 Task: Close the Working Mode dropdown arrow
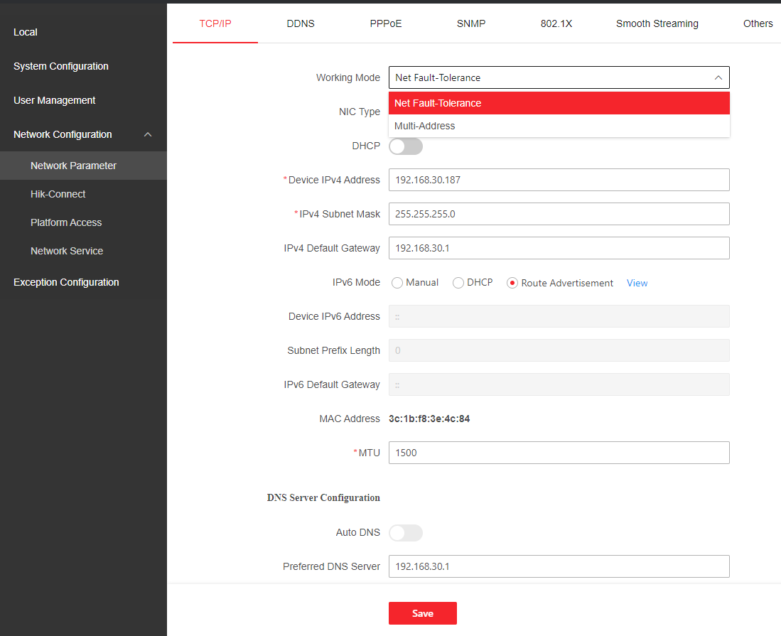pyautogui.click(x=718, y=77)
